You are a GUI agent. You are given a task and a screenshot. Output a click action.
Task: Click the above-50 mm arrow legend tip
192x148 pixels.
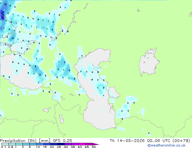tap(96, 144)
